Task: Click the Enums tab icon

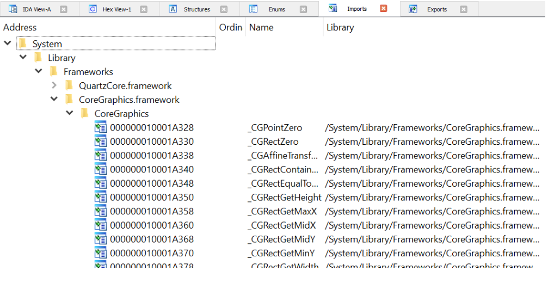Action: point(253,9)
